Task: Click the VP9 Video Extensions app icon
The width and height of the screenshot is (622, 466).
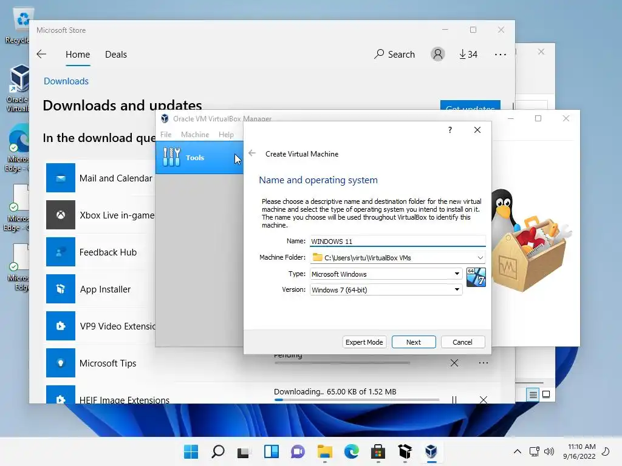Action: pos(61,326)
